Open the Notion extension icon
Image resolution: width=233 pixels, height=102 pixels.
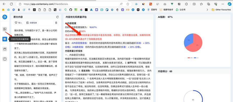click(179, 4)
